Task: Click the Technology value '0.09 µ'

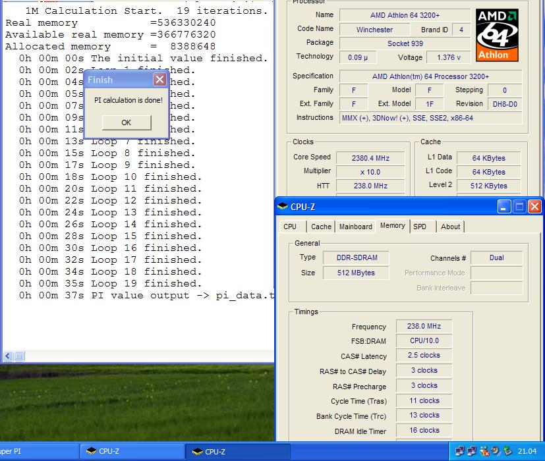Action: (x=358, y=57)
